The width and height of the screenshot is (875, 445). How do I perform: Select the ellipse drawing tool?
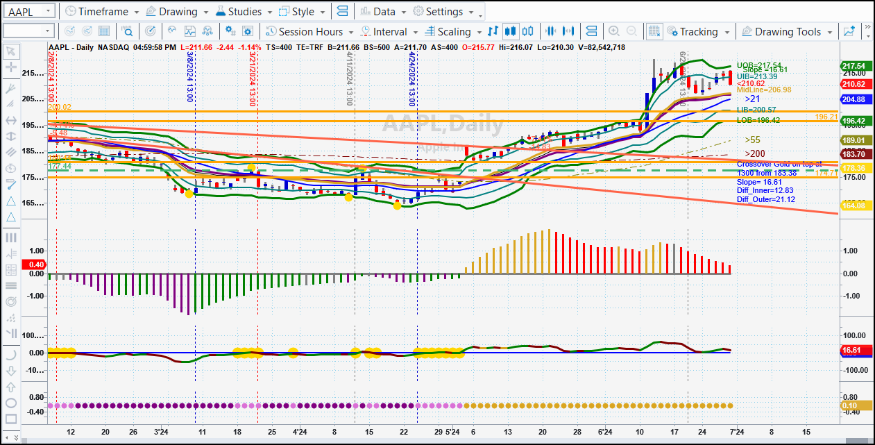pyautogui.click(x=10, y=403)
